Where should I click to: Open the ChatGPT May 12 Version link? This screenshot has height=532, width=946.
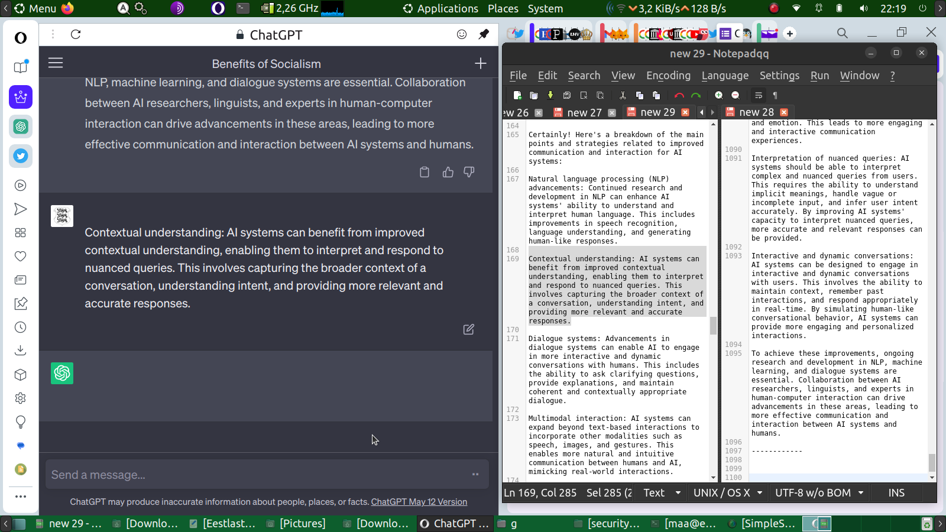tap(419, 502)
